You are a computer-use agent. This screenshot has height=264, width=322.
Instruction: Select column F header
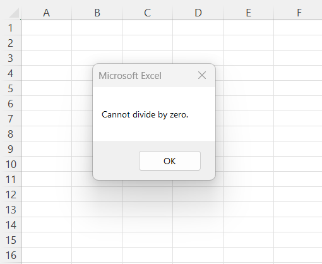click(298, 13)
